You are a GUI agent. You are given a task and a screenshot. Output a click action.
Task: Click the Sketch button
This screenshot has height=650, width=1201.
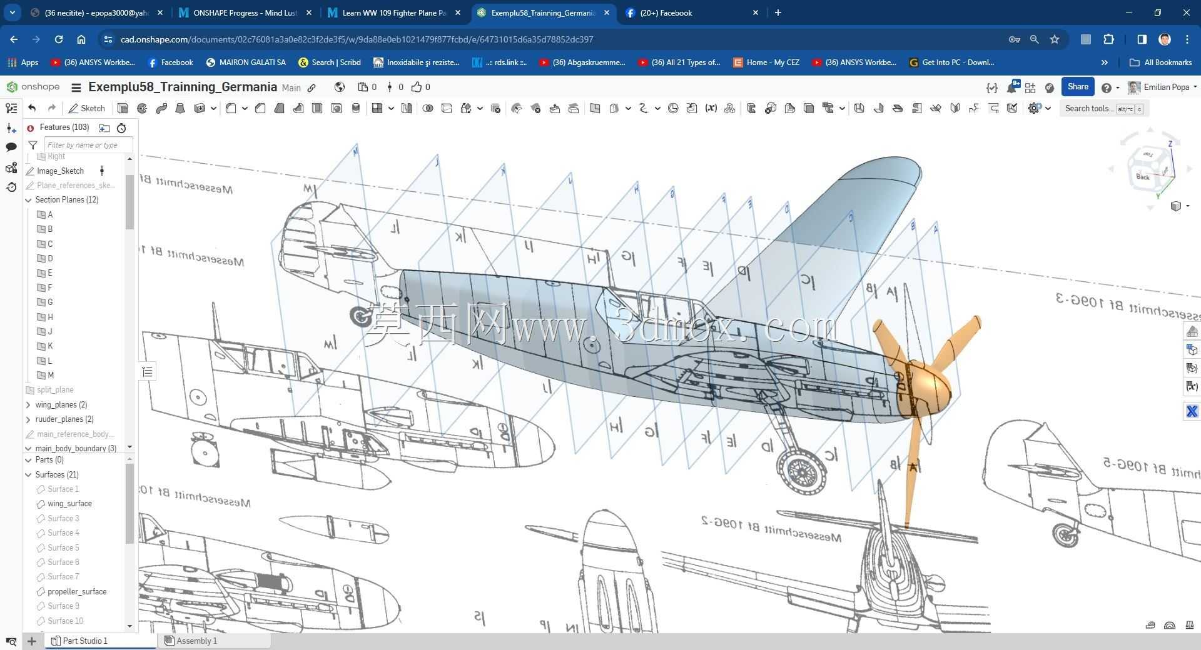(x=87, y=108)
